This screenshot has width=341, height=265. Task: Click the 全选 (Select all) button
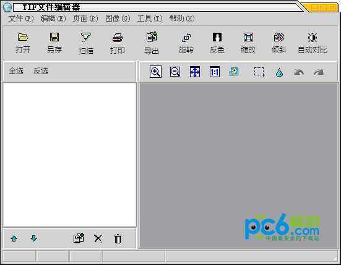point(16,71)
